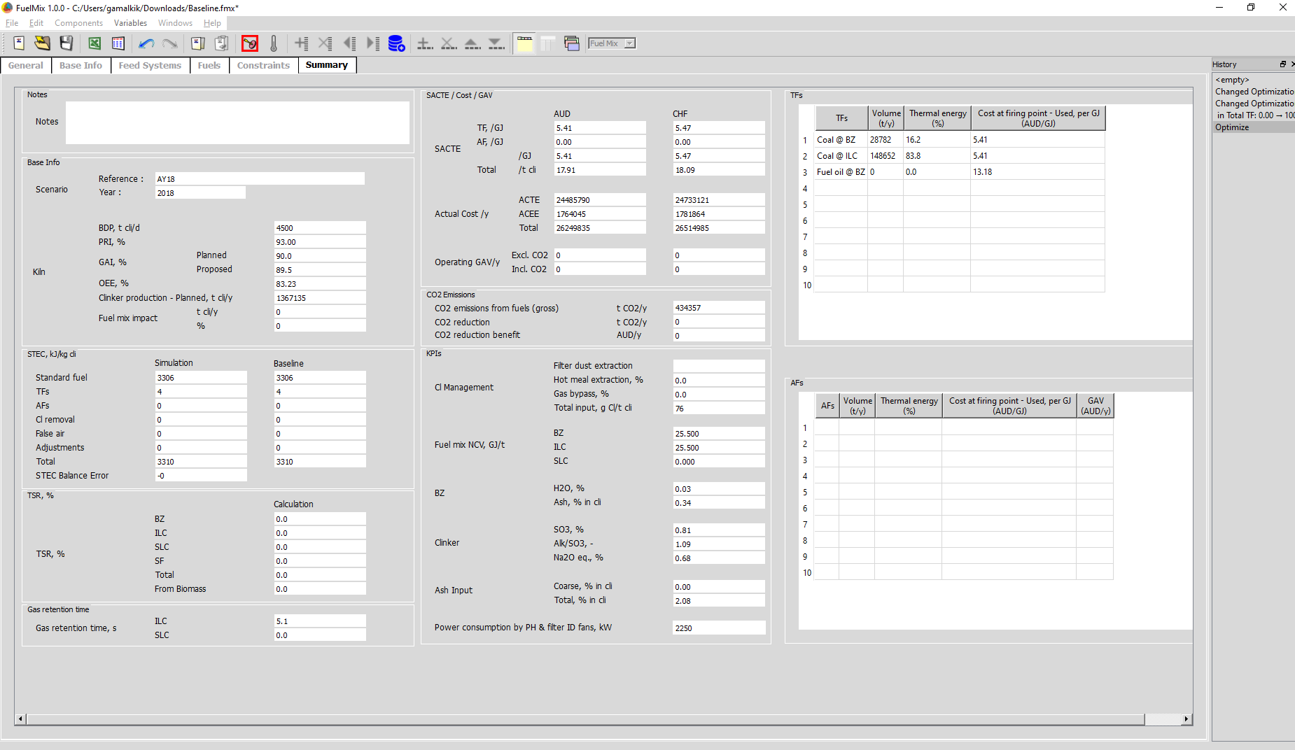1295x750 pixels.
Task: Click the Coal @ BZ cell in TFs table
Action: 841,140
